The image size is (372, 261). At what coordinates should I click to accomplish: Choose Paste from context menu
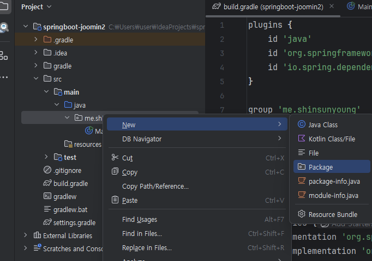[197, 201]
